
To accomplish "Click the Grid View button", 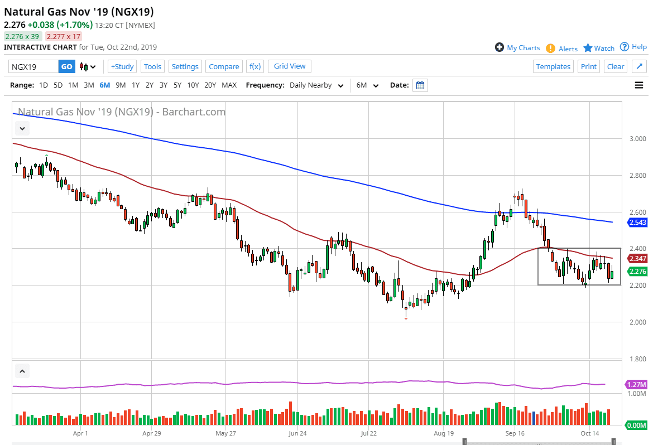I will pos(290,66).
